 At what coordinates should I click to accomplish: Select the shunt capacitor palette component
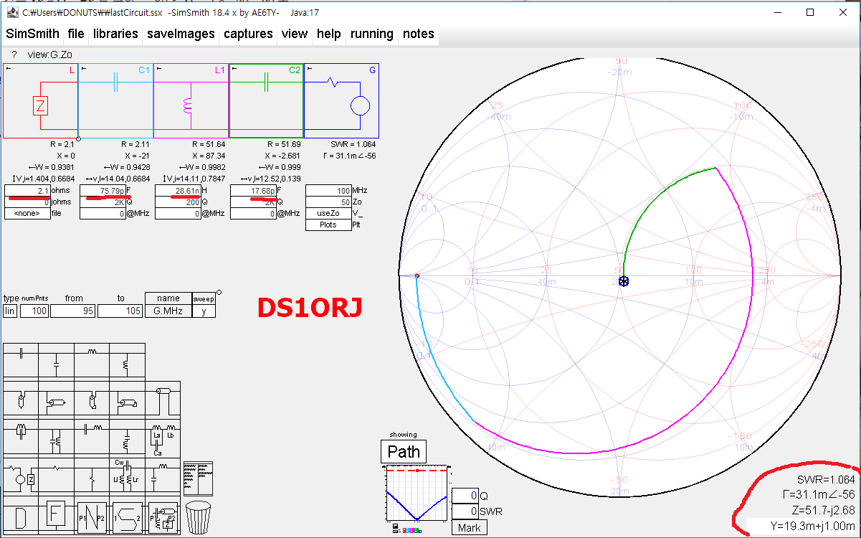point(56,362)
